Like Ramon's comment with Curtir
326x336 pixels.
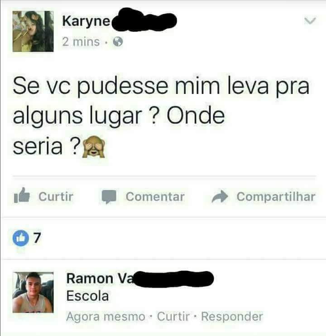pyautogui.click(x=173, y=316)
